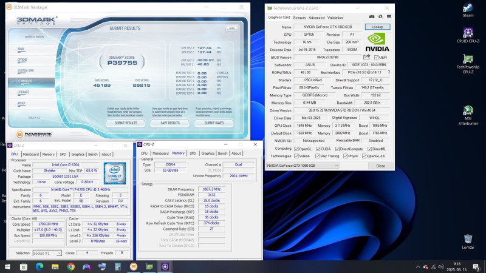The height and width of the screenshot is (273, 486).
Task: Toggle the OpenGL 4.6 checkbox
Action: tap(364, 156)
